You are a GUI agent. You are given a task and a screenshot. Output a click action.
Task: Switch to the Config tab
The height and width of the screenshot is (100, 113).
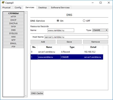pos(18,7)
